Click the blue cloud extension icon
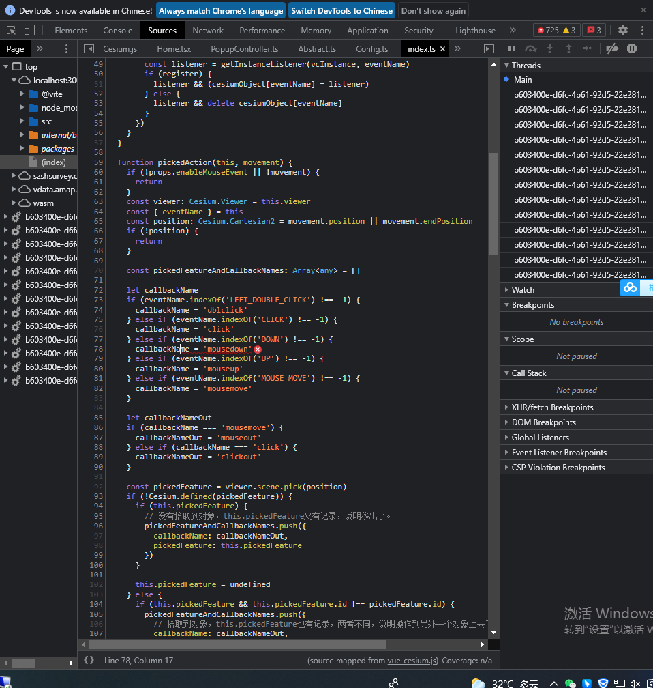Viewport: 653px width, 688px height. click(x=630, y=288)
